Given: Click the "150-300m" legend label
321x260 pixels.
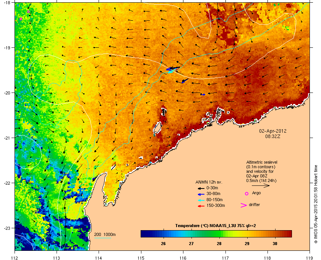Looking at the screenshot, I should click(216, 205).
